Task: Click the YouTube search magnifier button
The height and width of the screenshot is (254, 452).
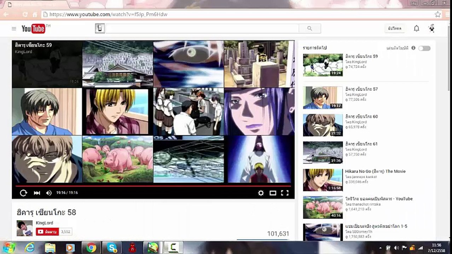Action: point(309,29)
